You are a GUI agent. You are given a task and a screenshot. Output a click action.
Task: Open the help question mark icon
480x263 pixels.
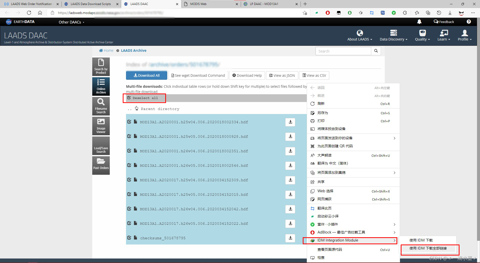click(469, 22)
